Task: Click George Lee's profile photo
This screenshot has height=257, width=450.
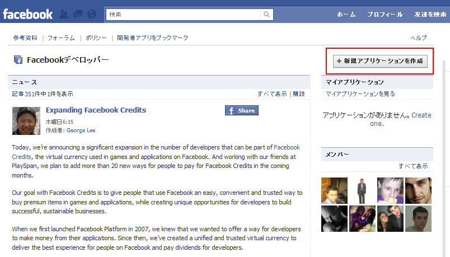Action: [26, 121]
